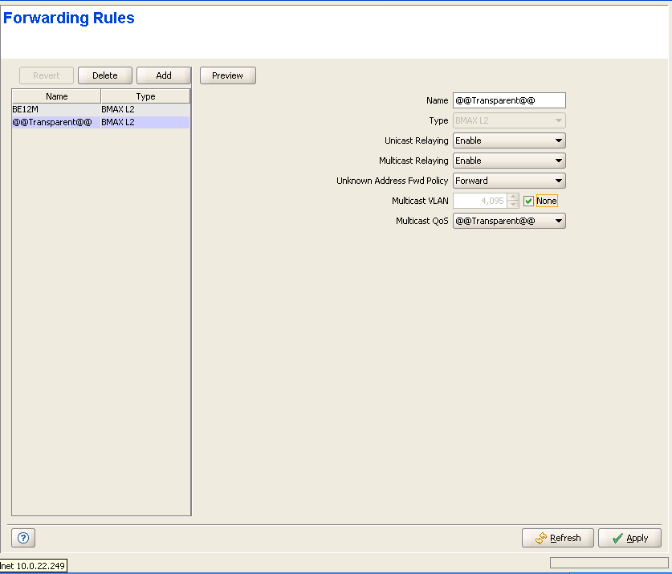Sort the list by Name column header

point(56,96)
